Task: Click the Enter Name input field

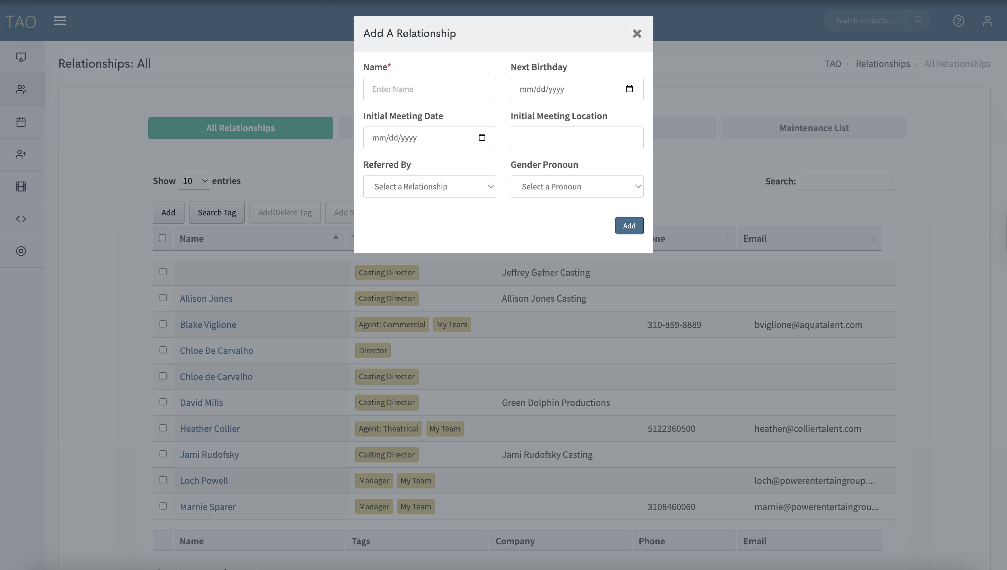Action: click(x=430, y=89)
